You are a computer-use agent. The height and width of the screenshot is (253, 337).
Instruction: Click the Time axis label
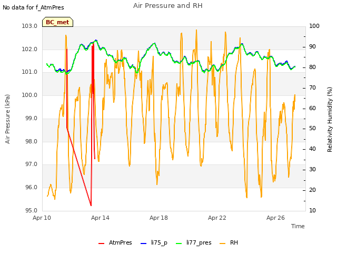[298, 226]
